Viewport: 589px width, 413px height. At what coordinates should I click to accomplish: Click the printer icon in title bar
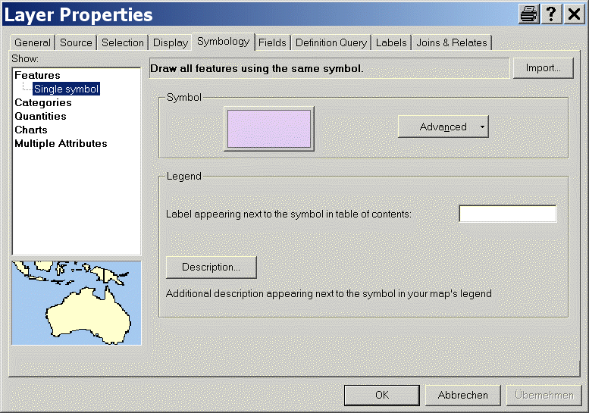tap(529, 14)
